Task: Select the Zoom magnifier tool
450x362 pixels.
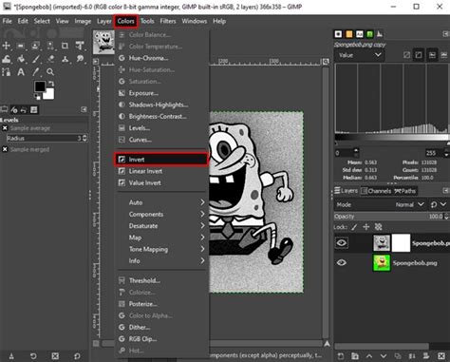Action: click(x=50, y=72)
